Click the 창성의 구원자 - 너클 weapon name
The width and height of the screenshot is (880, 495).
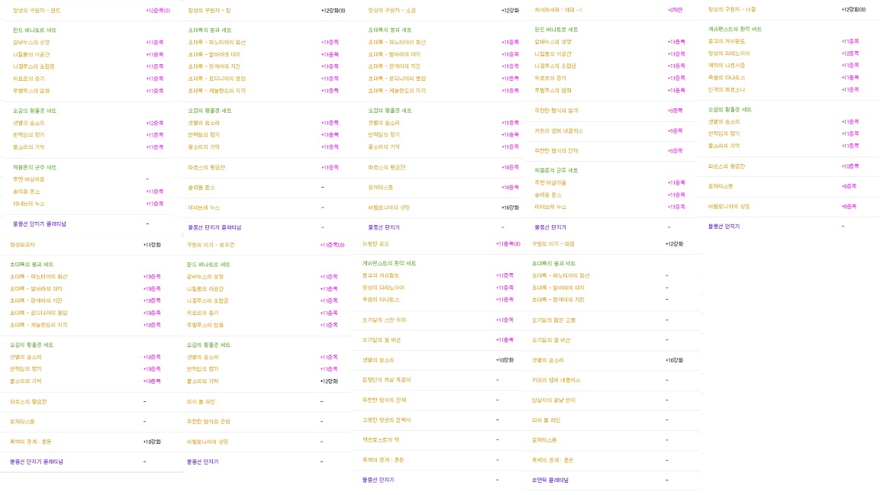pyautogui.click(x=732, y=9)
